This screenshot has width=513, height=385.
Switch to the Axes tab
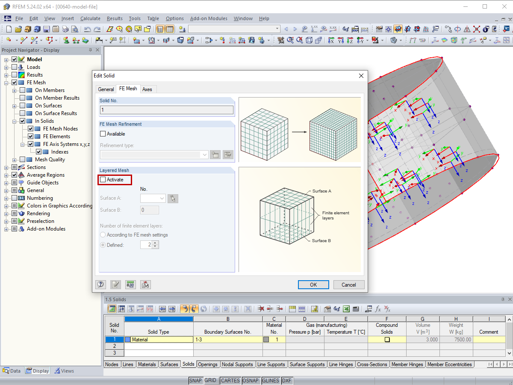pyautogui.click(x=147, y=89)
